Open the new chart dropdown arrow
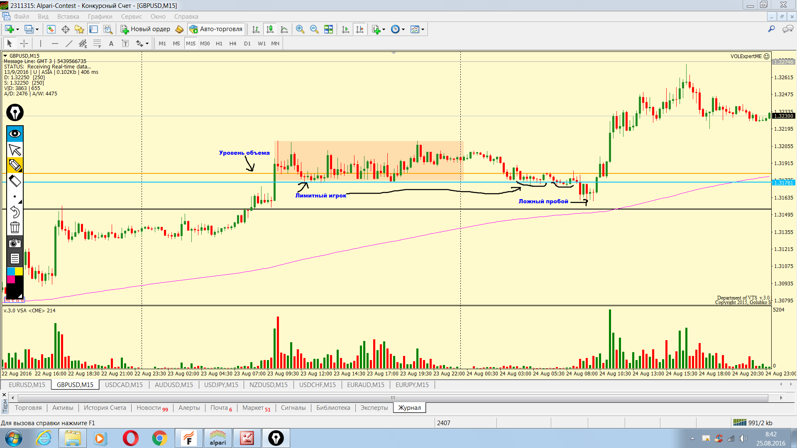Screen dimensions: 797x448 (17, 29)
